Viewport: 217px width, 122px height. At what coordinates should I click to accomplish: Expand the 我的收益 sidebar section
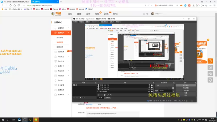click(68, 57)
